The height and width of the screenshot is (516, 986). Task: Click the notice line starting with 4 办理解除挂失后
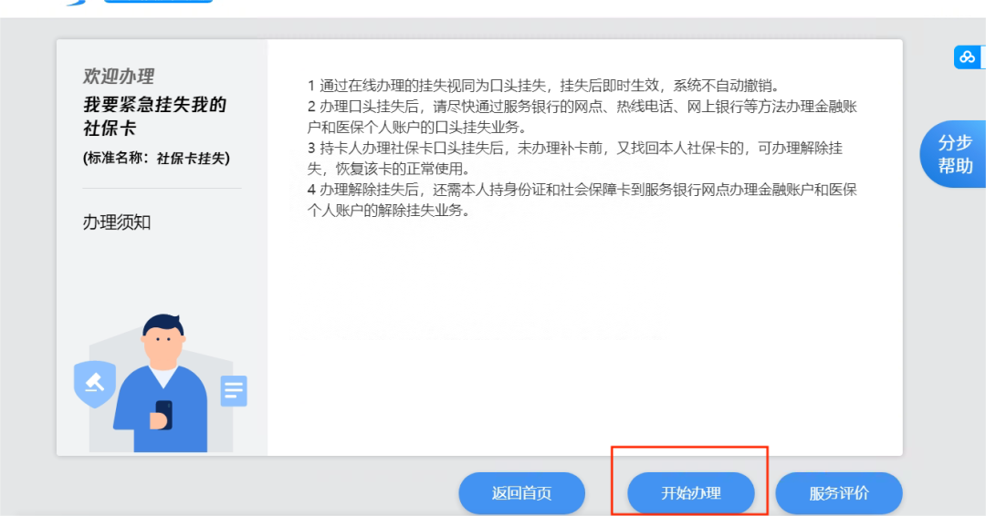[582, 200]
